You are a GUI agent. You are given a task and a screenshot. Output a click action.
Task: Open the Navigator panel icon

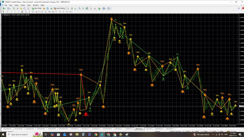(x=21, y=8)
